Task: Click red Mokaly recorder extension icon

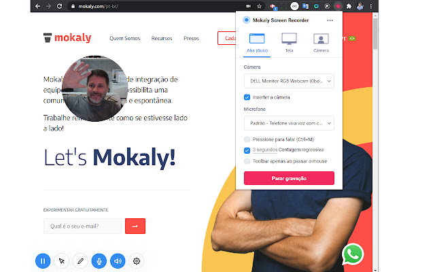Action: (338, 6)
